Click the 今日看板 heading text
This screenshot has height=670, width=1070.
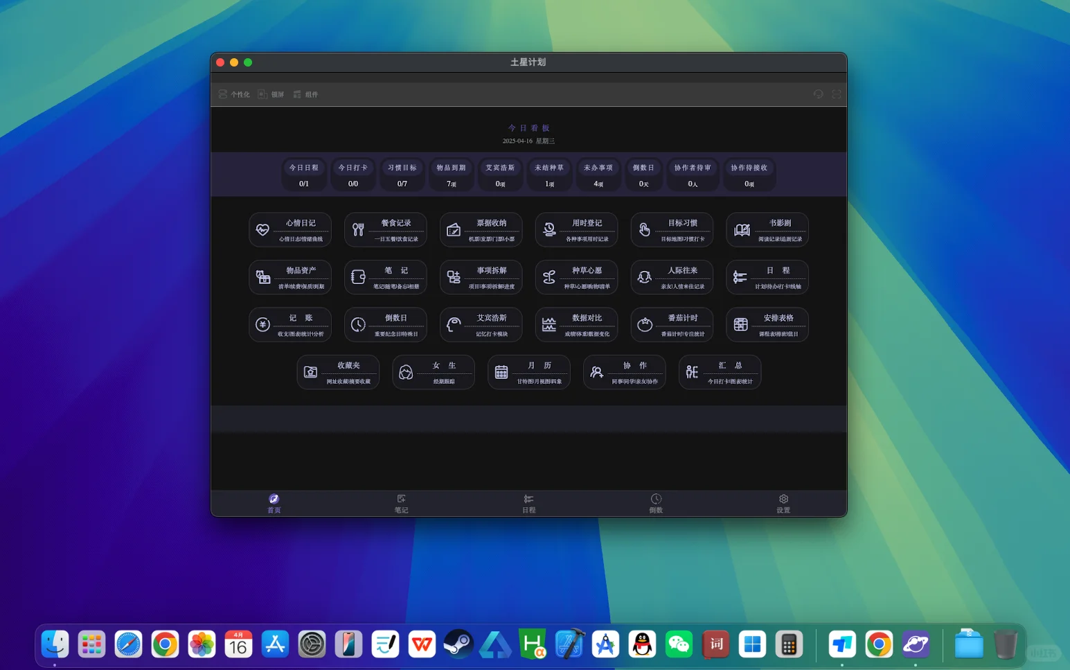point(529,128)
